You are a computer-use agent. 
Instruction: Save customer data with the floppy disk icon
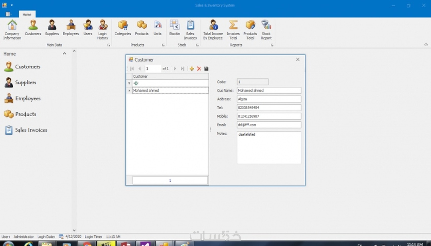point(206,69)
